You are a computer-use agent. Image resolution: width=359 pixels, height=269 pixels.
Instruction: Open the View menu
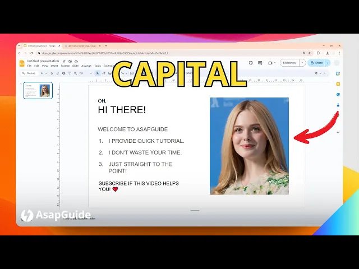(45, 66)
